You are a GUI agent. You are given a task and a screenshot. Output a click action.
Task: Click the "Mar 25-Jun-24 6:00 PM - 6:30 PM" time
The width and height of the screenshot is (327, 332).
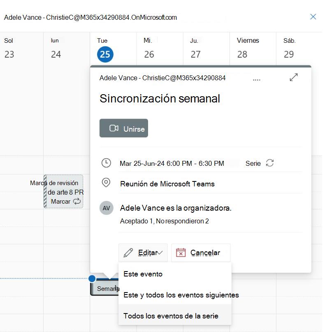tap(172, 163)
